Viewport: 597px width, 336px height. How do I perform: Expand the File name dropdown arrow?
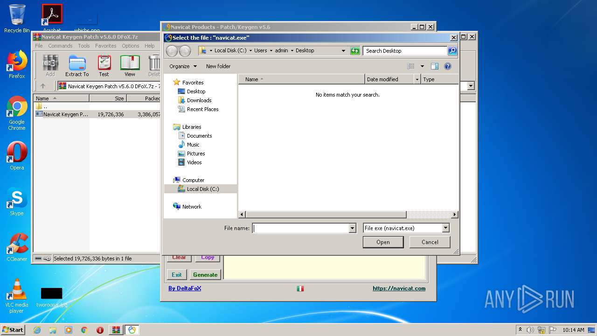[353, 228]
